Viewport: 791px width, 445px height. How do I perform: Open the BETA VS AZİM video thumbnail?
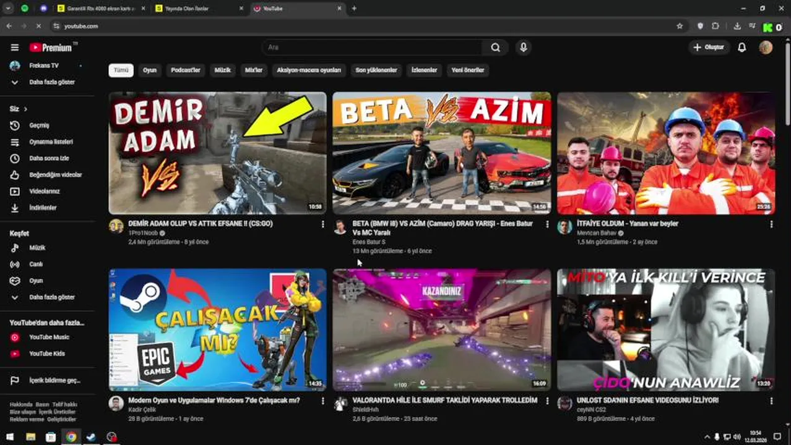coord(441,153)
